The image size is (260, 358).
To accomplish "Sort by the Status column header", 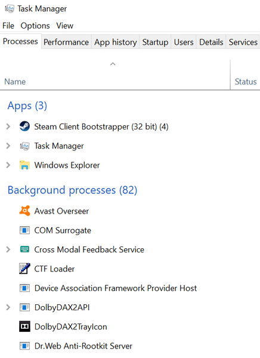I will (246, 82).
